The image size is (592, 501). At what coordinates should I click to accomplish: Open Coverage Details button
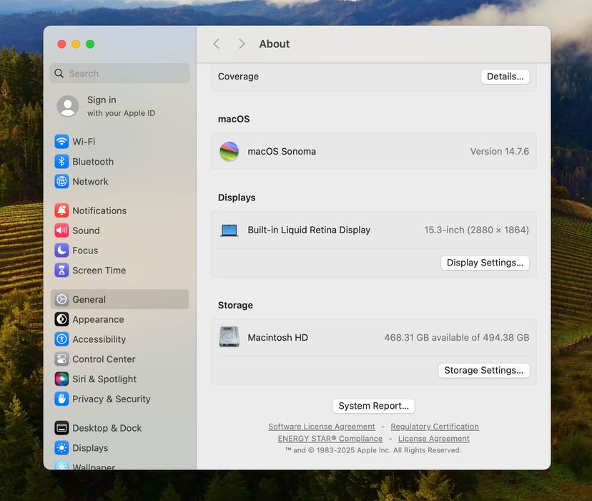pos(505,77)
